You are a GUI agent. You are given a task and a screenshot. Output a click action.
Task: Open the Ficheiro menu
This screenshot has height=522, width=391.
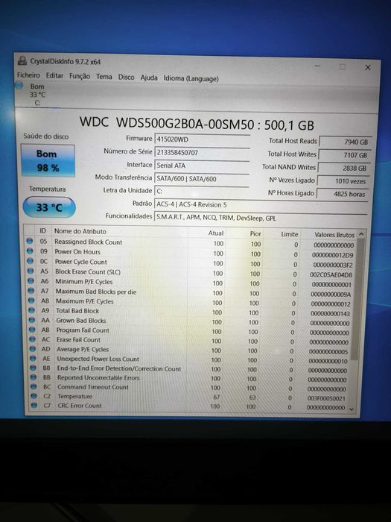(28, 75)
